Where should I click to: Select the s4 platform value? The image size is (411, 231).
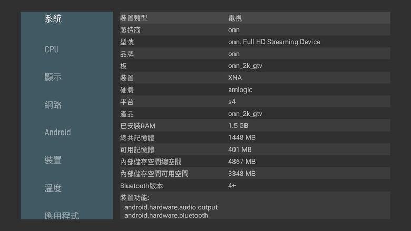coord(232,102)
